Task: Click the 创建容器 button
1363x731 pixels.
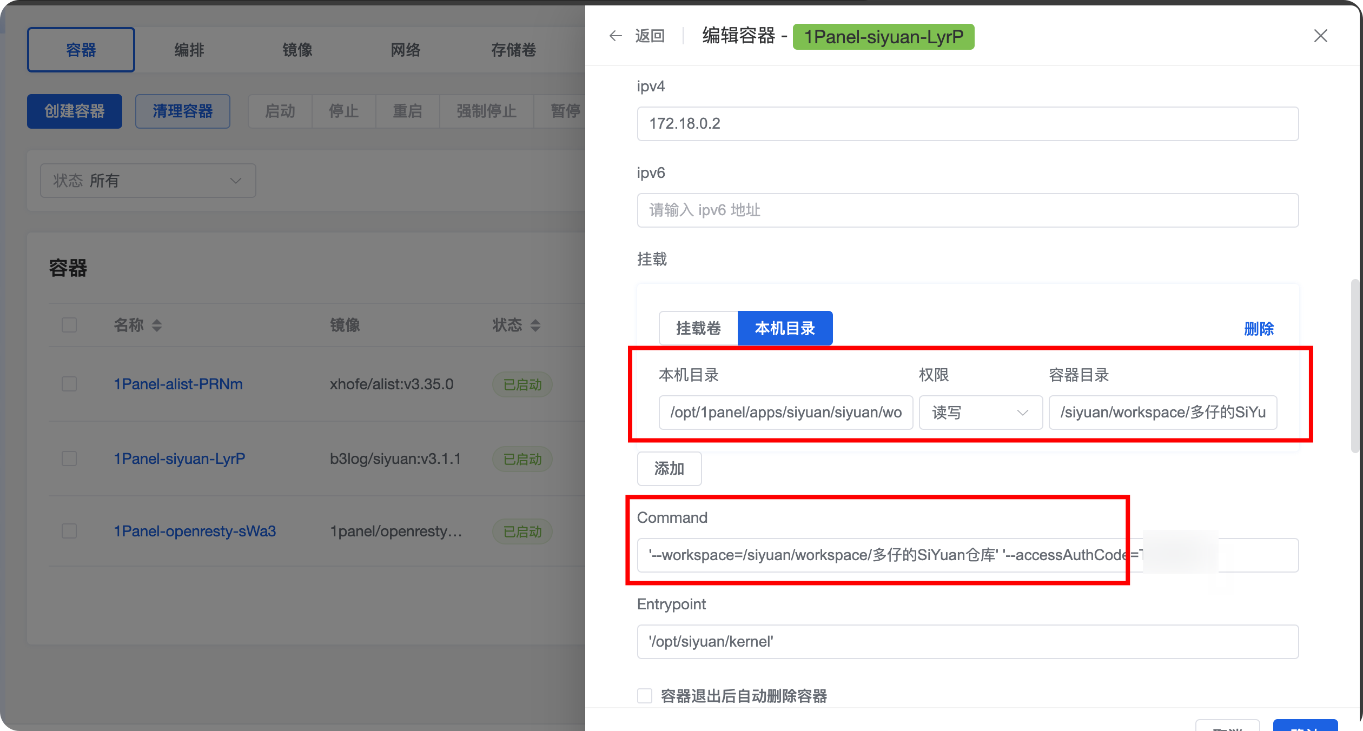Action: point(75,111)
